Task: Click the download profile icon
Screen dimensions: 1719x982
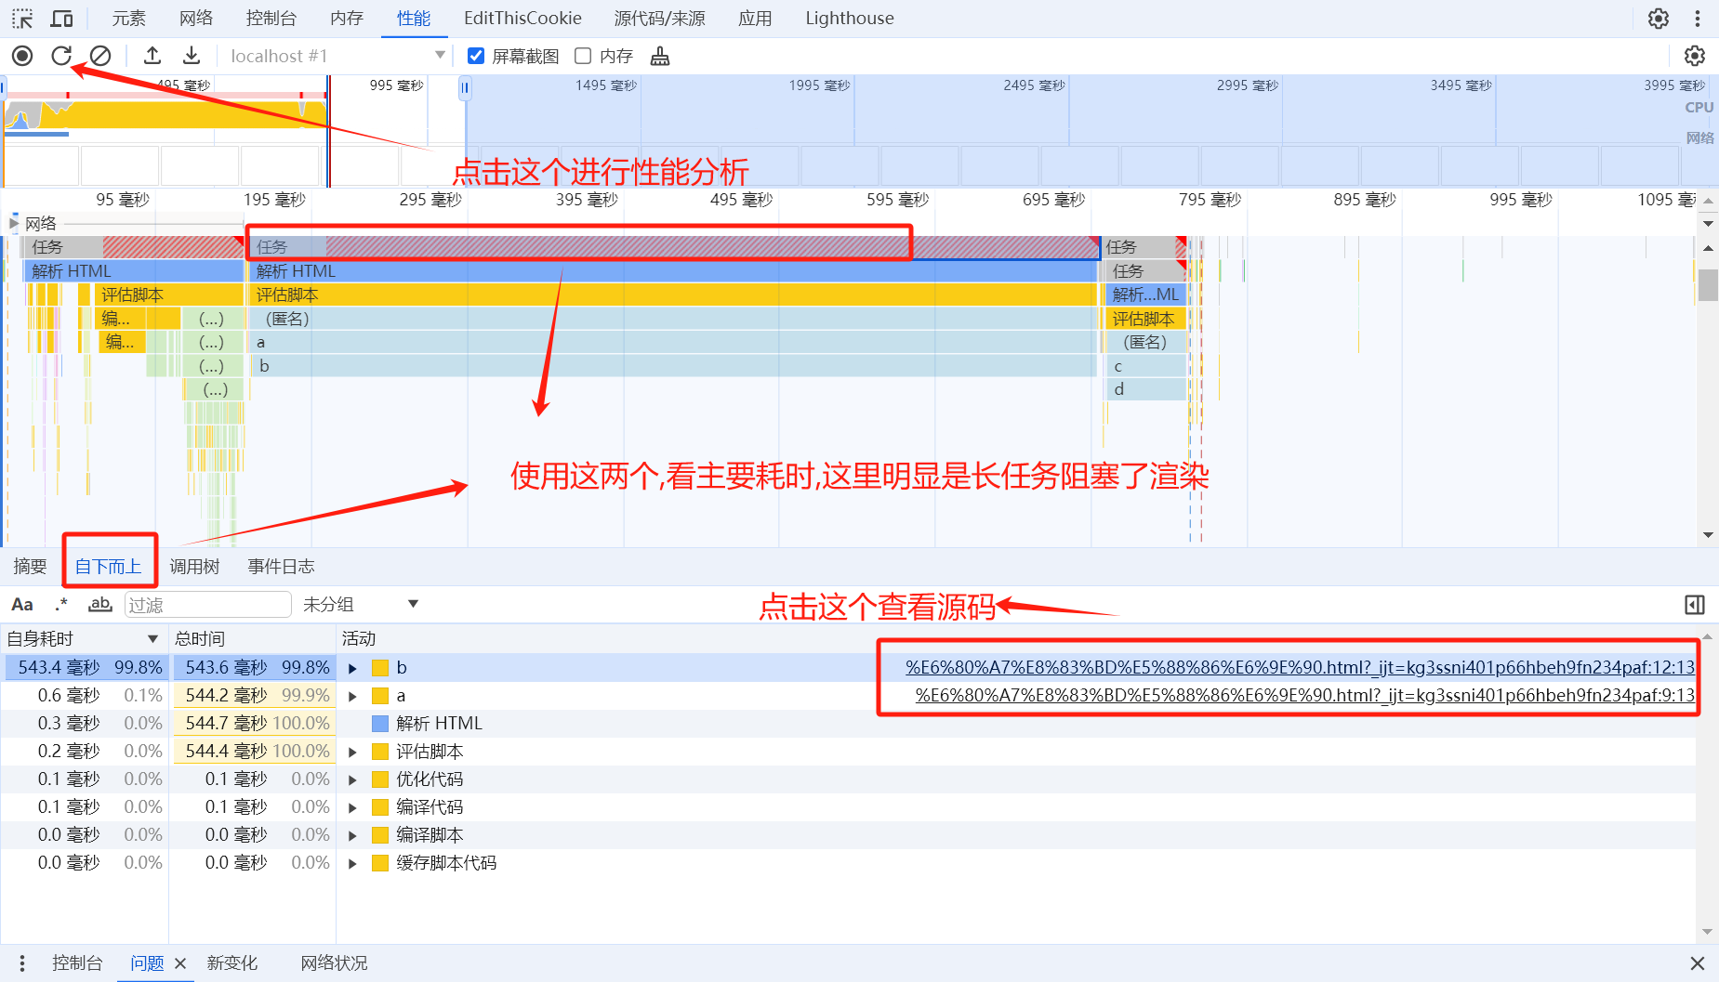Action: tap(192, 56)
